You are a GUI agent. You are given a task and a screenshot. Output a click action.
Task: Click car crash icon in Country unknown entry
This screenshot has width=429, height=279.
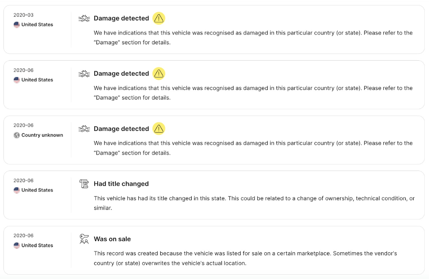(84, 129)
